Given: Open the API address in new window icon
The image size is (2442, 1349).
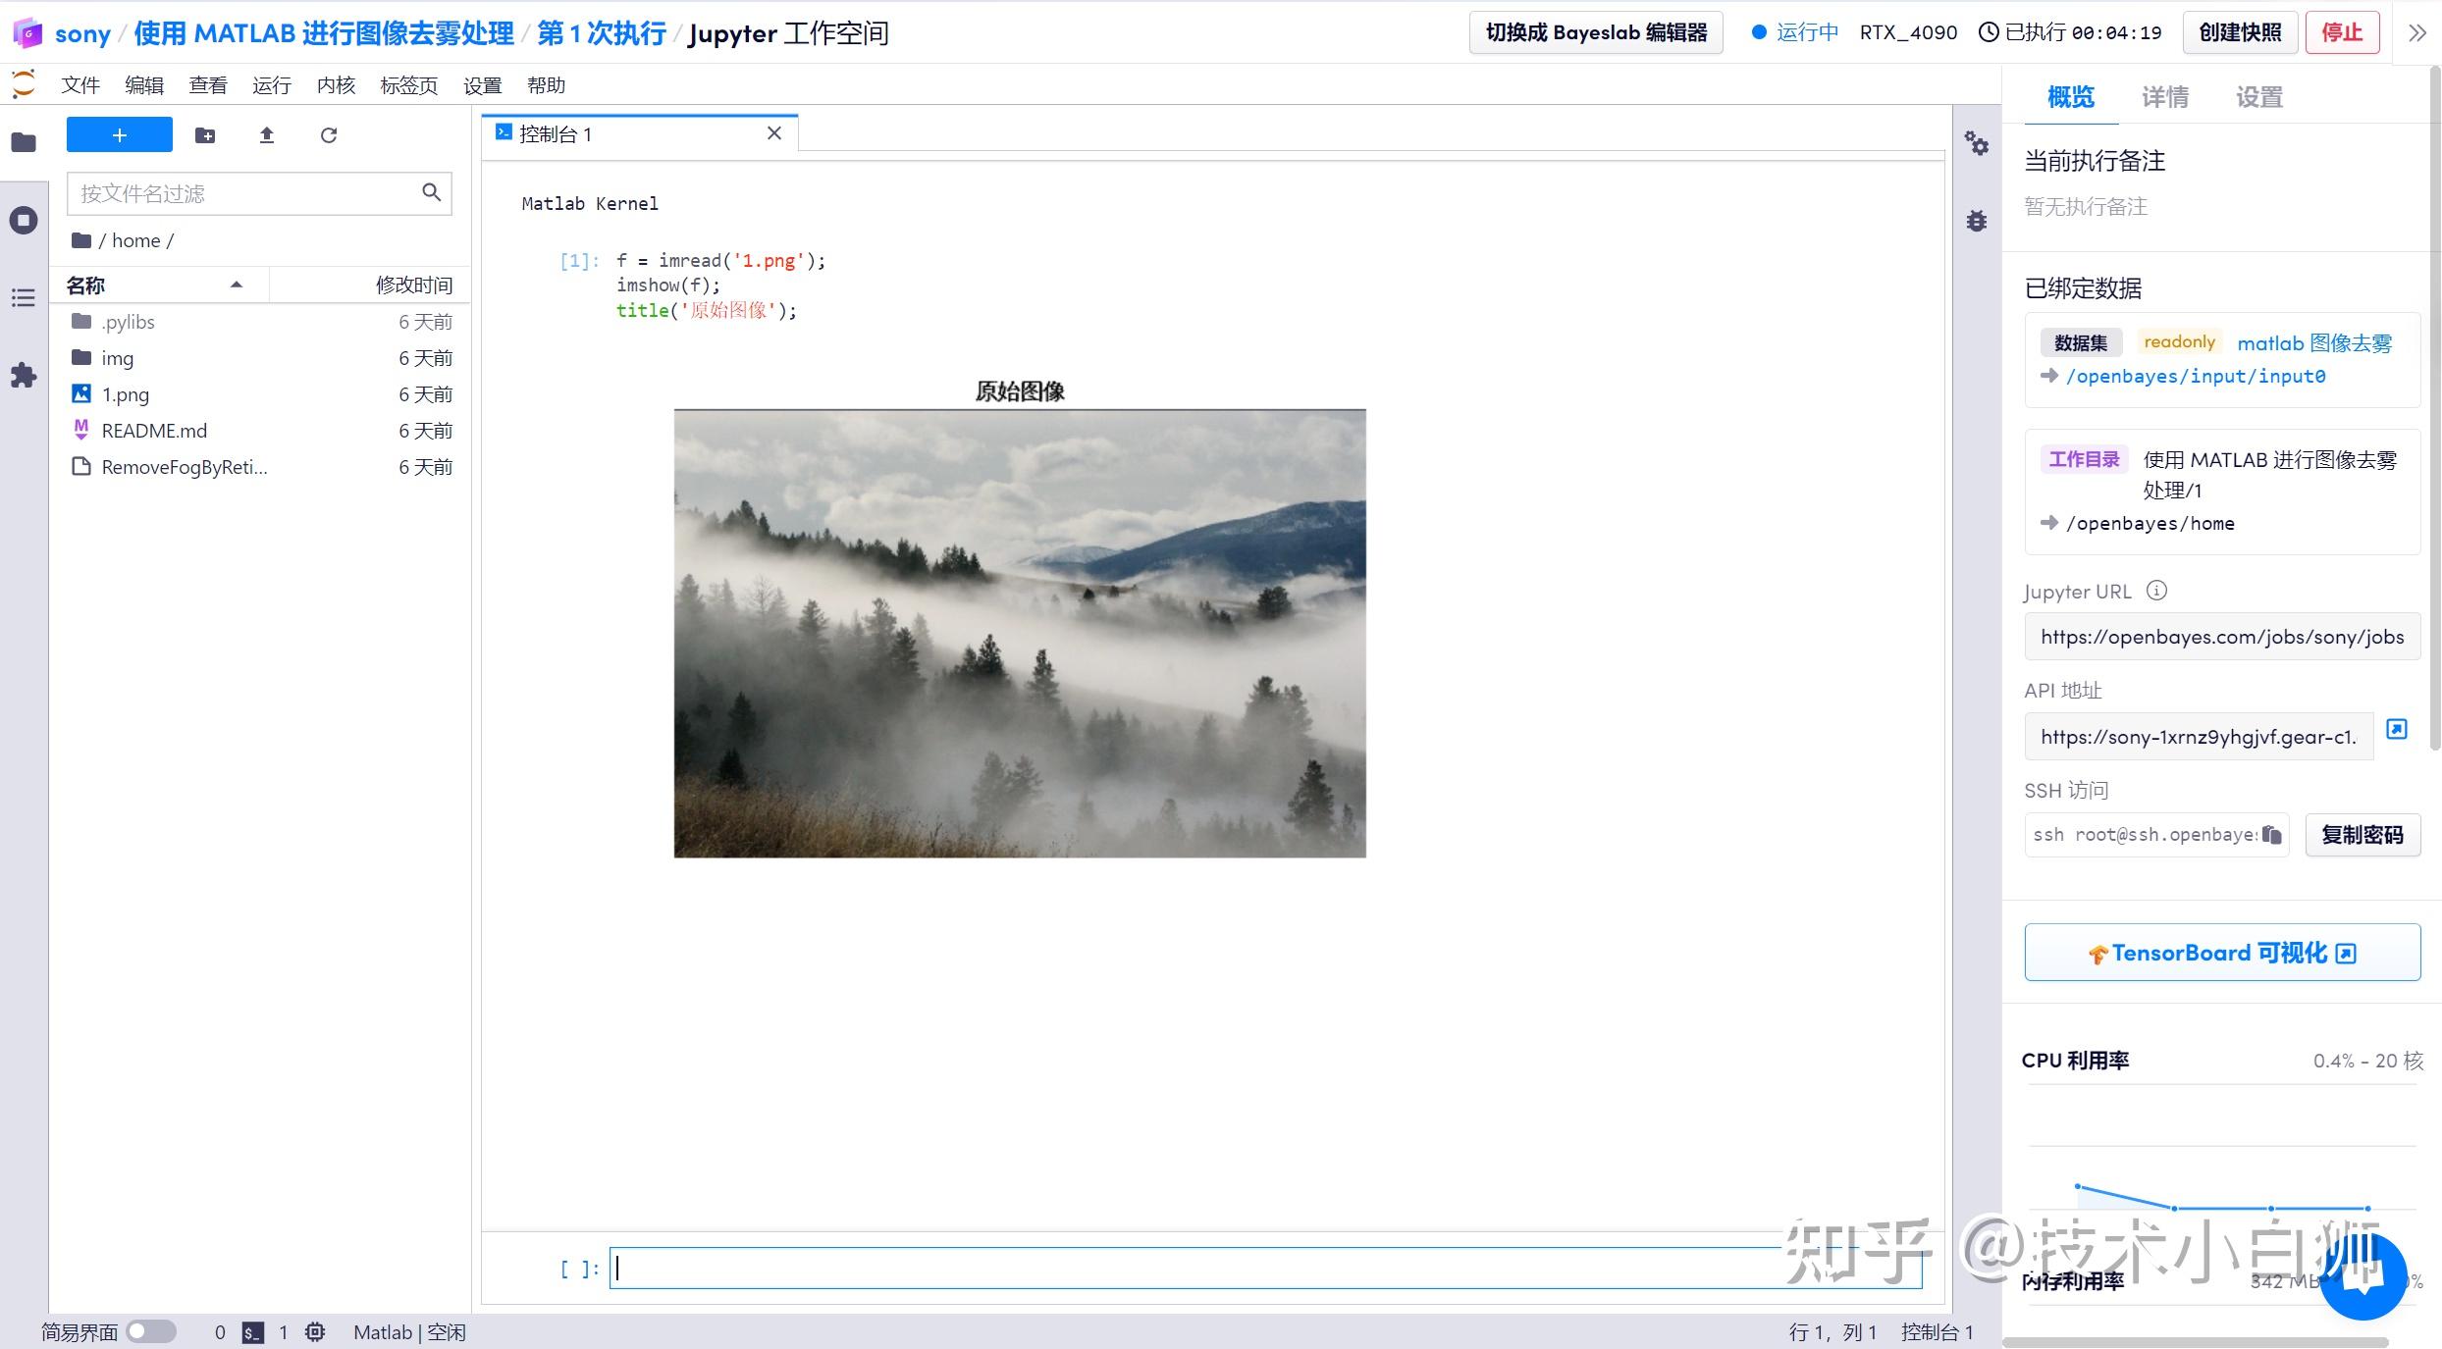Looking at the screenshot, I should tap(2397, 729).
